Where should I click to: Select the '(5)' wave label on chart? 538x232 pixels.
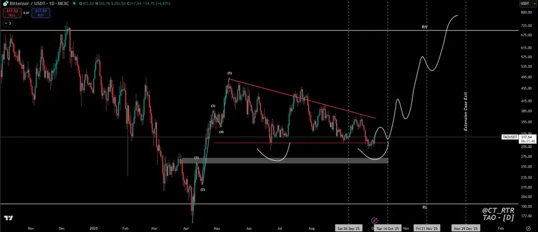point(229,73)
